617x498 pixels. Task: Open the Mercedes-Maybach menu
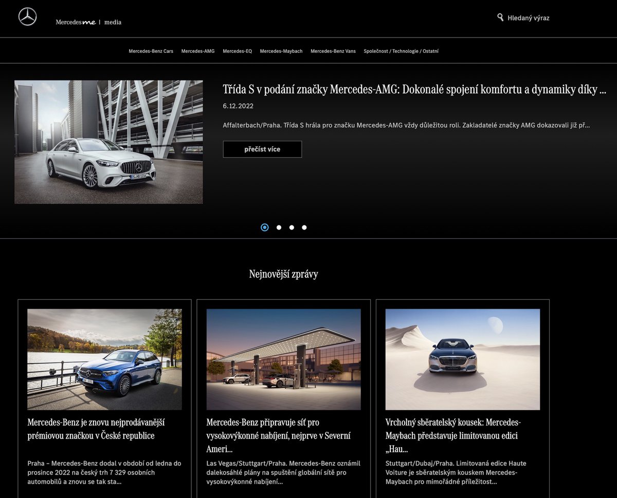click(281, 51)
